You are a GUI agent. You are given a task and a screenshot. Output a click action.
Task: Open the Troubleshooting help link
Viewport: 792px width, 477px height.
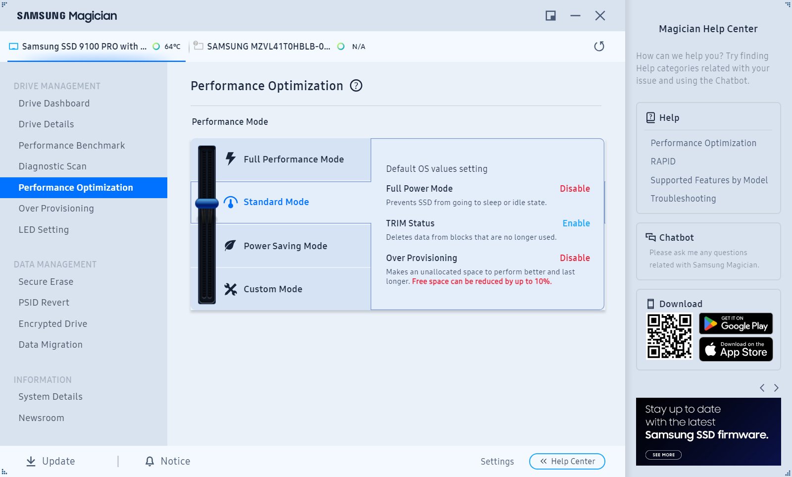tap(683, 199)
